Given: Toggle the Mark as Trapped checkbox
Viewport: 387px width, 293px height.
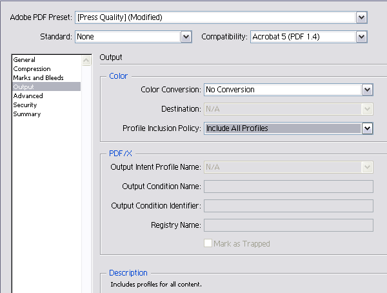Looking at the screenshot, I should click(x=208, y=243).
